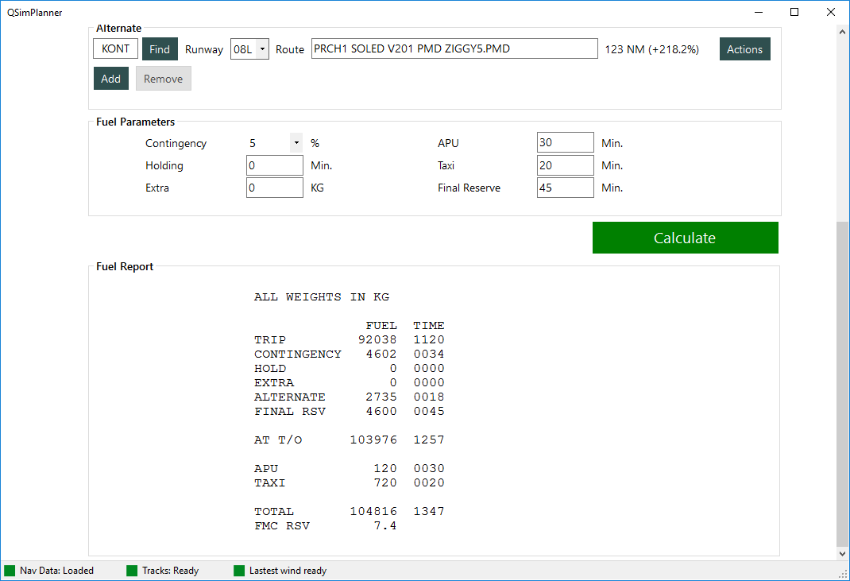Add a new alternate airport
The width and height of the screenshot is (850, 581).
[110, 78]
